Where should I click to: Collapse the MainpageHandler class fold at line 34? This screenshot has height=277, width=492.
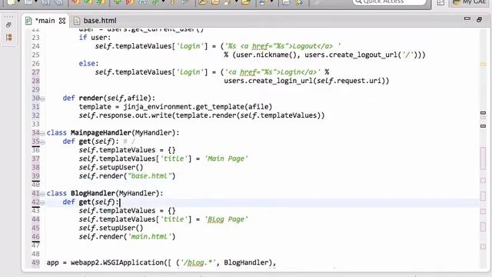43,133
